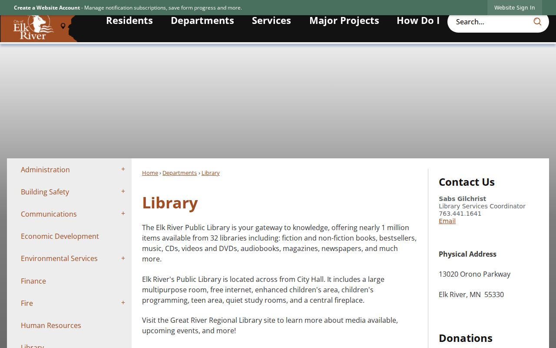The width and height of the screenshot is (556, 348).
Task: Click the Website Sign In button
Action: pos(514,7)
